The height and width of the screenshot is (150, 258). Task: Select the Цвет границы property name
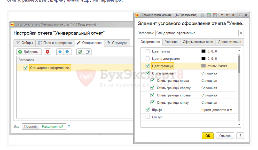(x=162, y=66)
